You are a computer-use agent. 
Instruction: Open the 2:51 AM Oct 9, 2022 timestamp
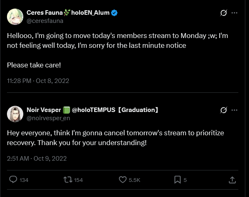[x=37, y=158]
